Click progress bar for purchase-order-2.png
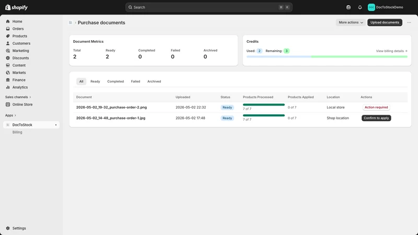The image size is (418, 235). tap(264, 105)
